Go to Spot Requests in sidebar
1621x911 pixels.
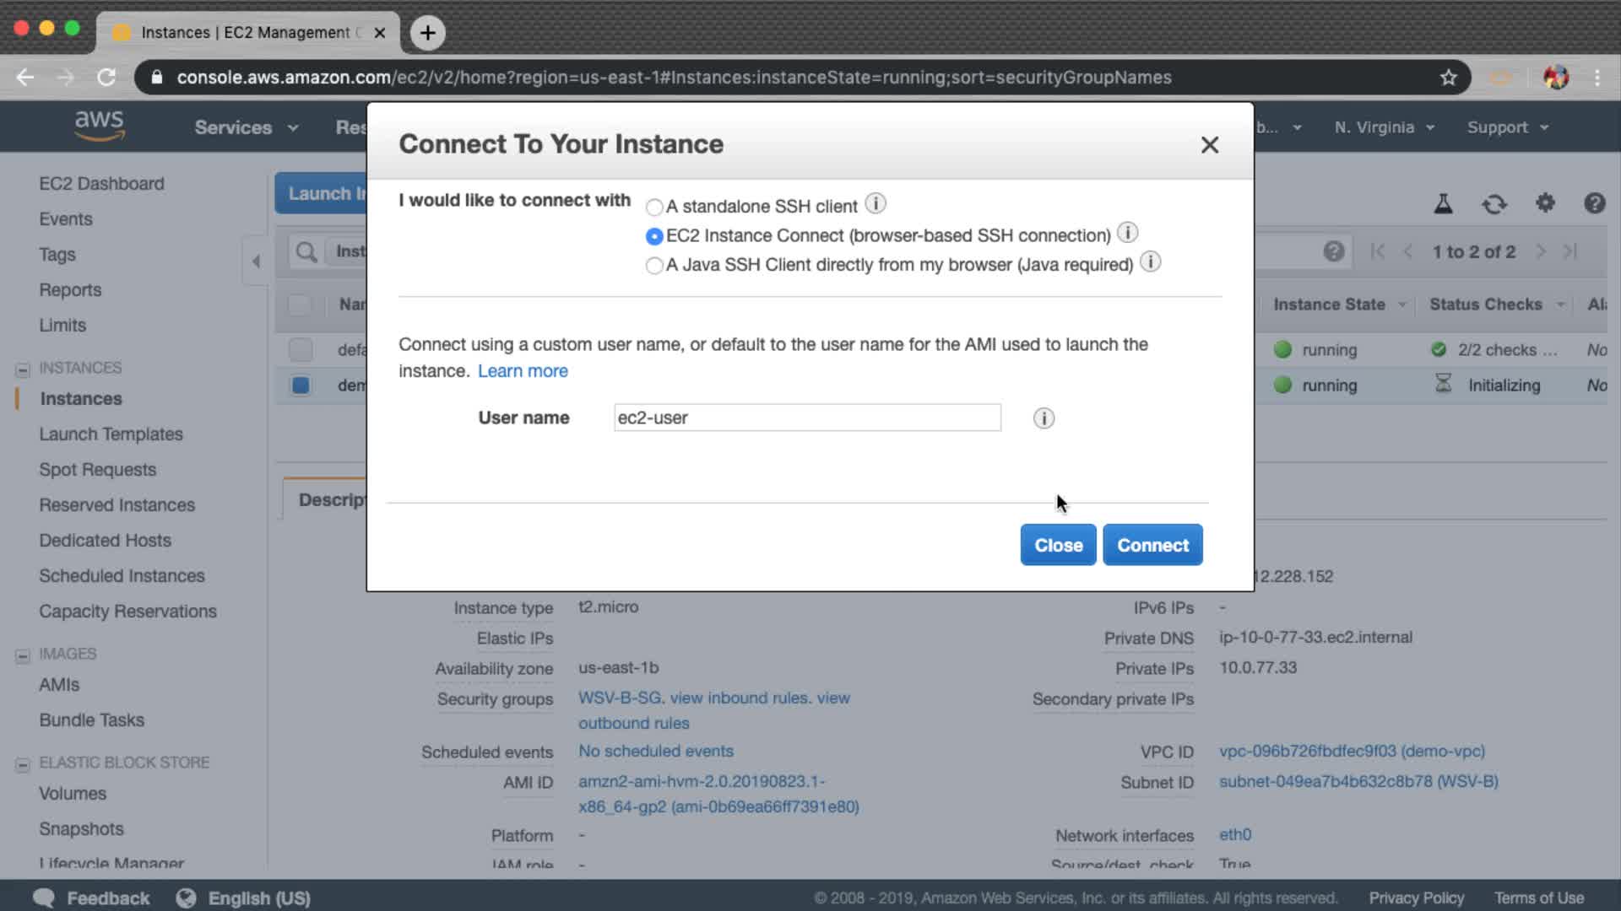click(x=97, y=470)
